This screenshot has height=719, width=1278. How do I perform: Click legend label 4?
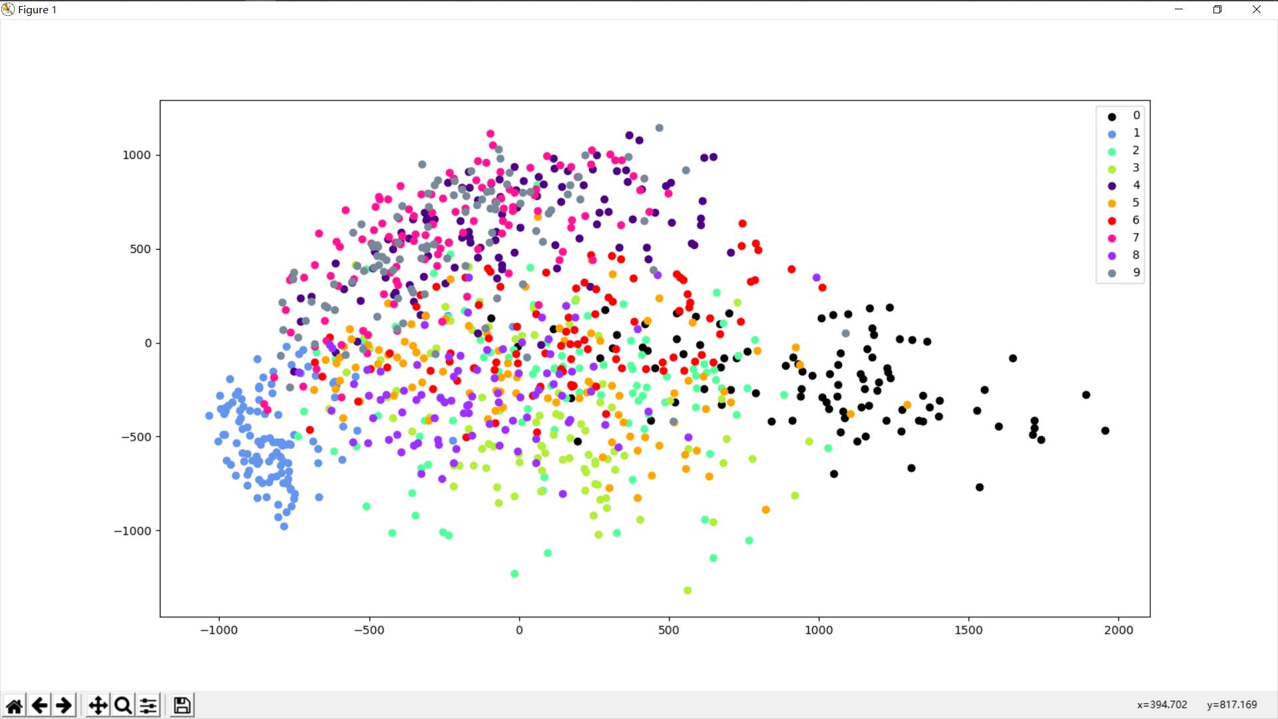pyautogui.click(x=1136, y=185)
